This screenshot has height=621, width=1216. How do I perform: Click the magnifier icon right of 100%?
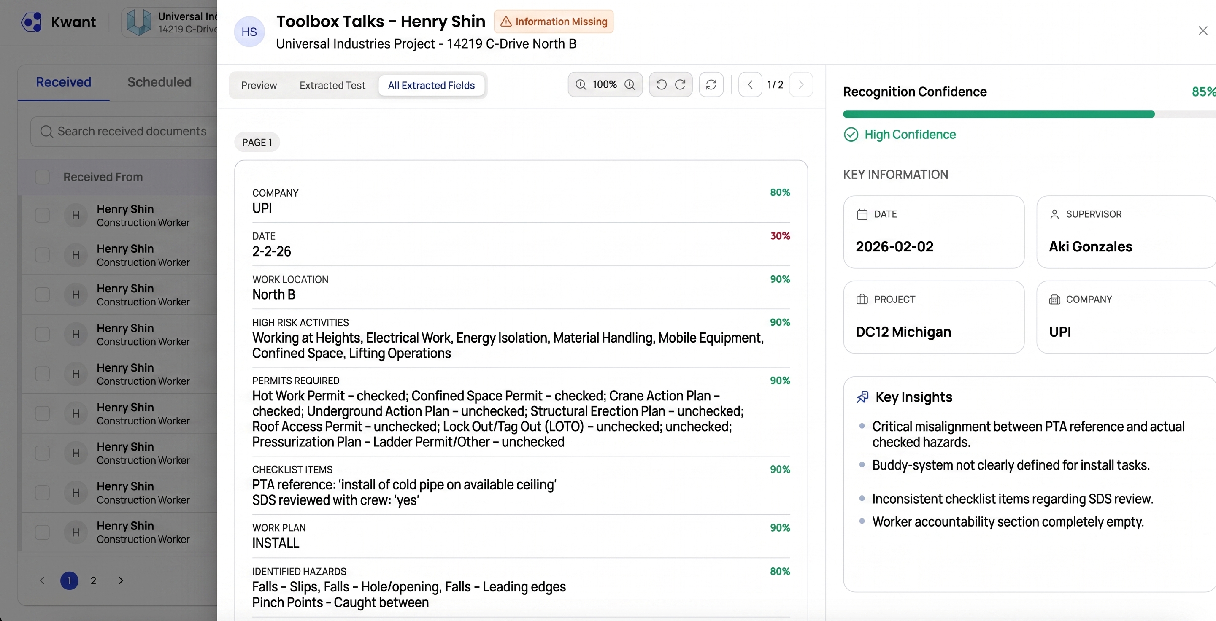tap(630, 84)
